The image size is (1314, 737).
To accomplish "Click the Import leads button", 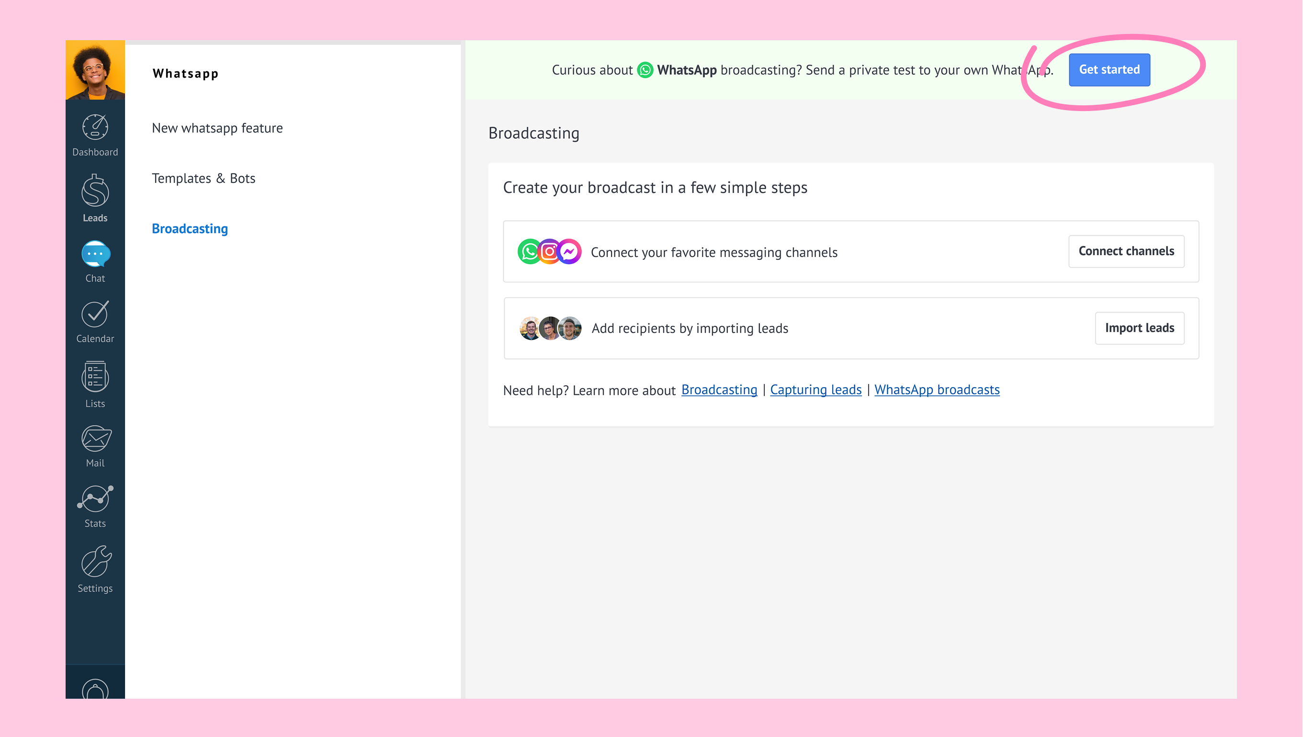I will pyautogui.click(x=1139, y=328).
